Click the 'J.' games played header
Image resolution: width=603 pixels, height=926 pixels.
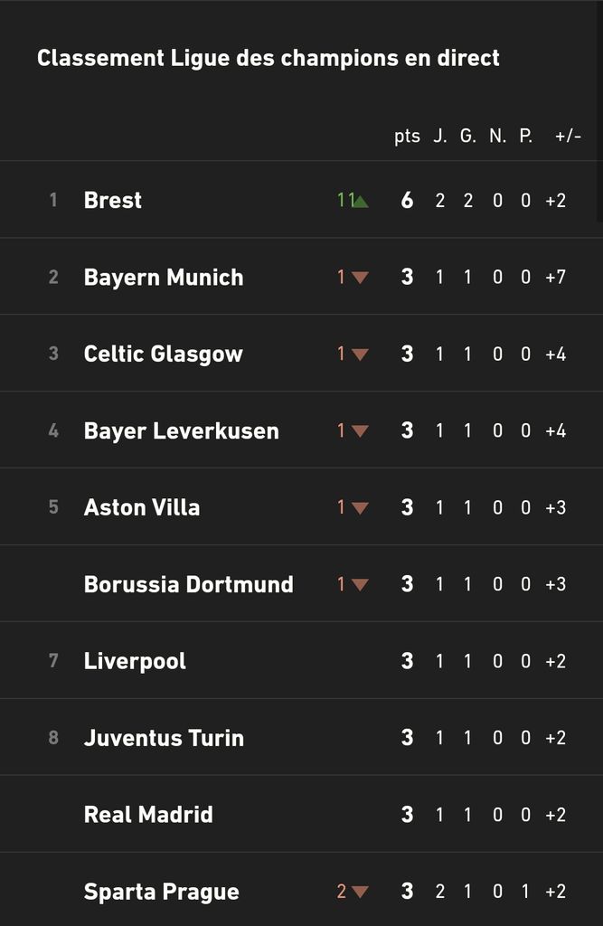click(x=440, y=137)
